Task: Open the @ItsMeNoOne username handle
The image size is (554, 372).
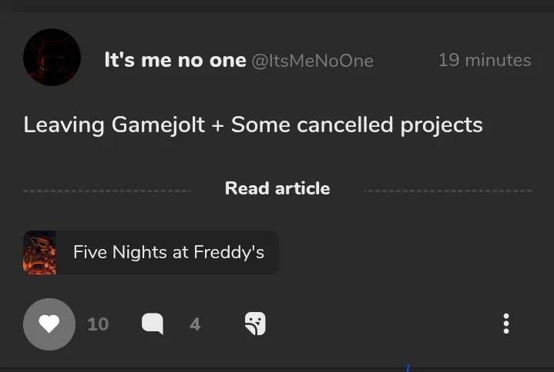Action: pyautogui.click(x=312, y=61)
